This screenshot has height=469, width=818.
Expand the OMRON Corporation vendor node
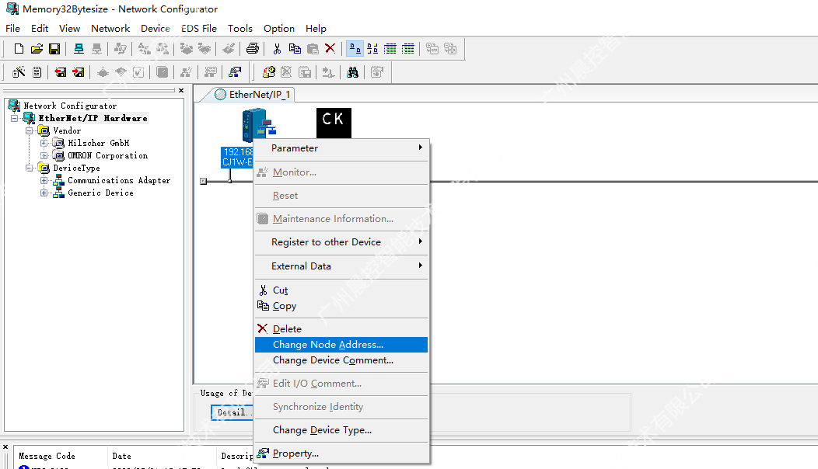44,156
